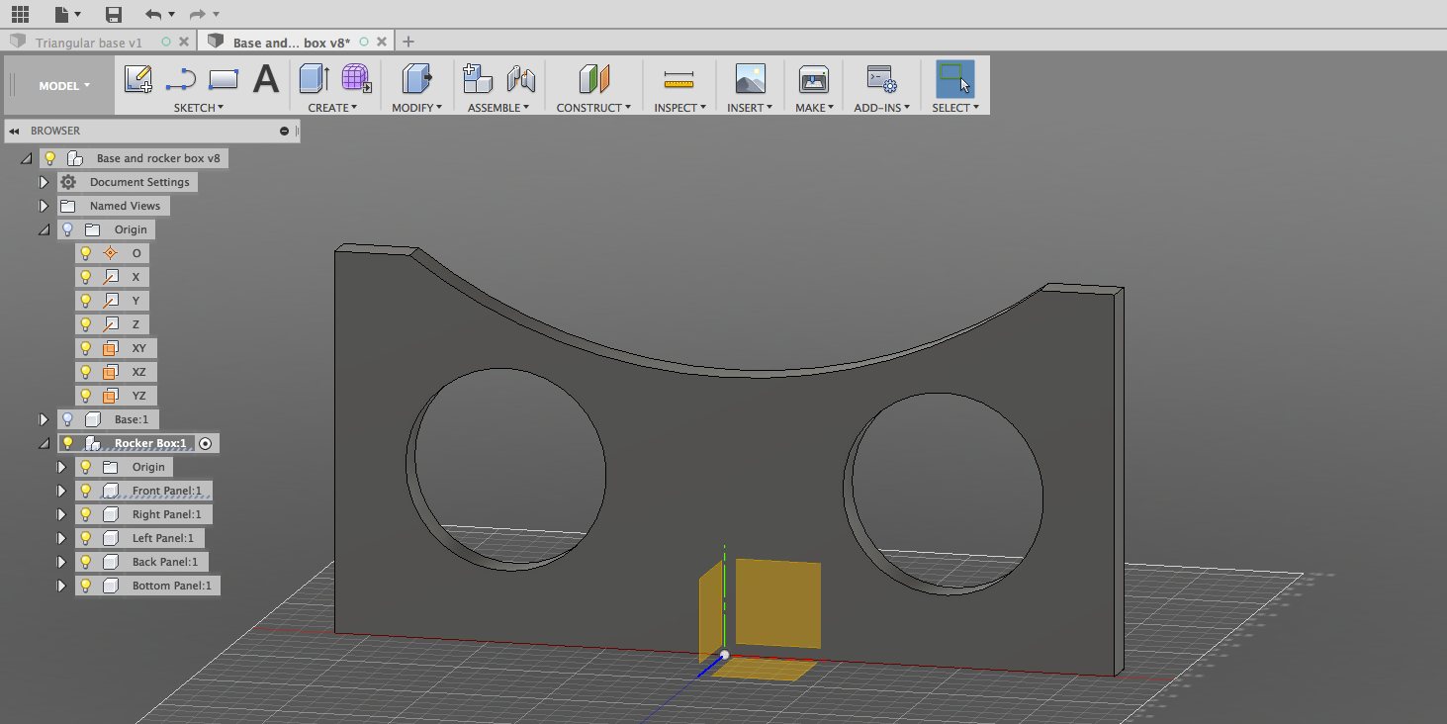This screenshot has width=1447, height=724.
Task: Toggle visibility of XY plane
Action: click(x=86, y=348)
